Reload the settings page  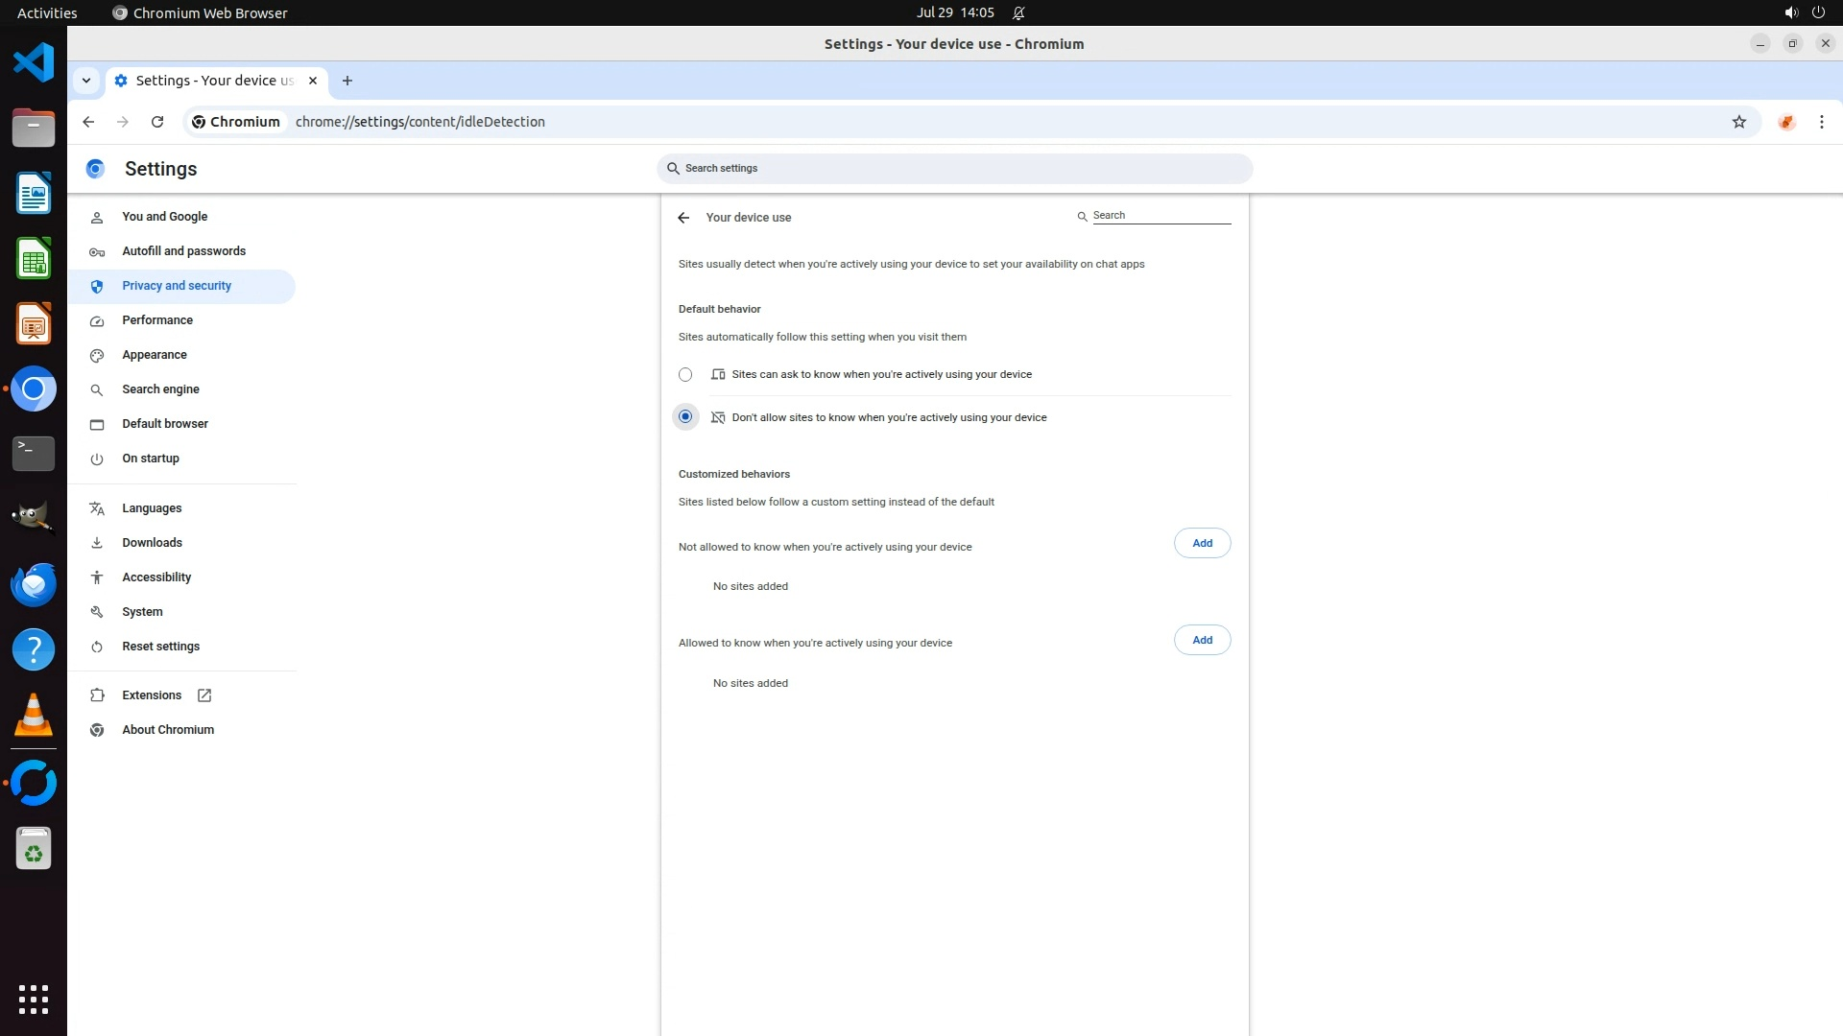tap(157, 122)
